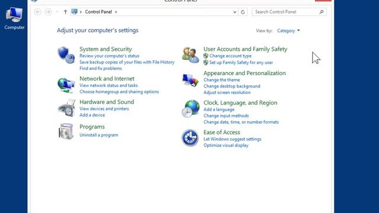This screenshot has width=379, height=213.
Task: Open Save backup copies with File History
Action: point(127,62)
